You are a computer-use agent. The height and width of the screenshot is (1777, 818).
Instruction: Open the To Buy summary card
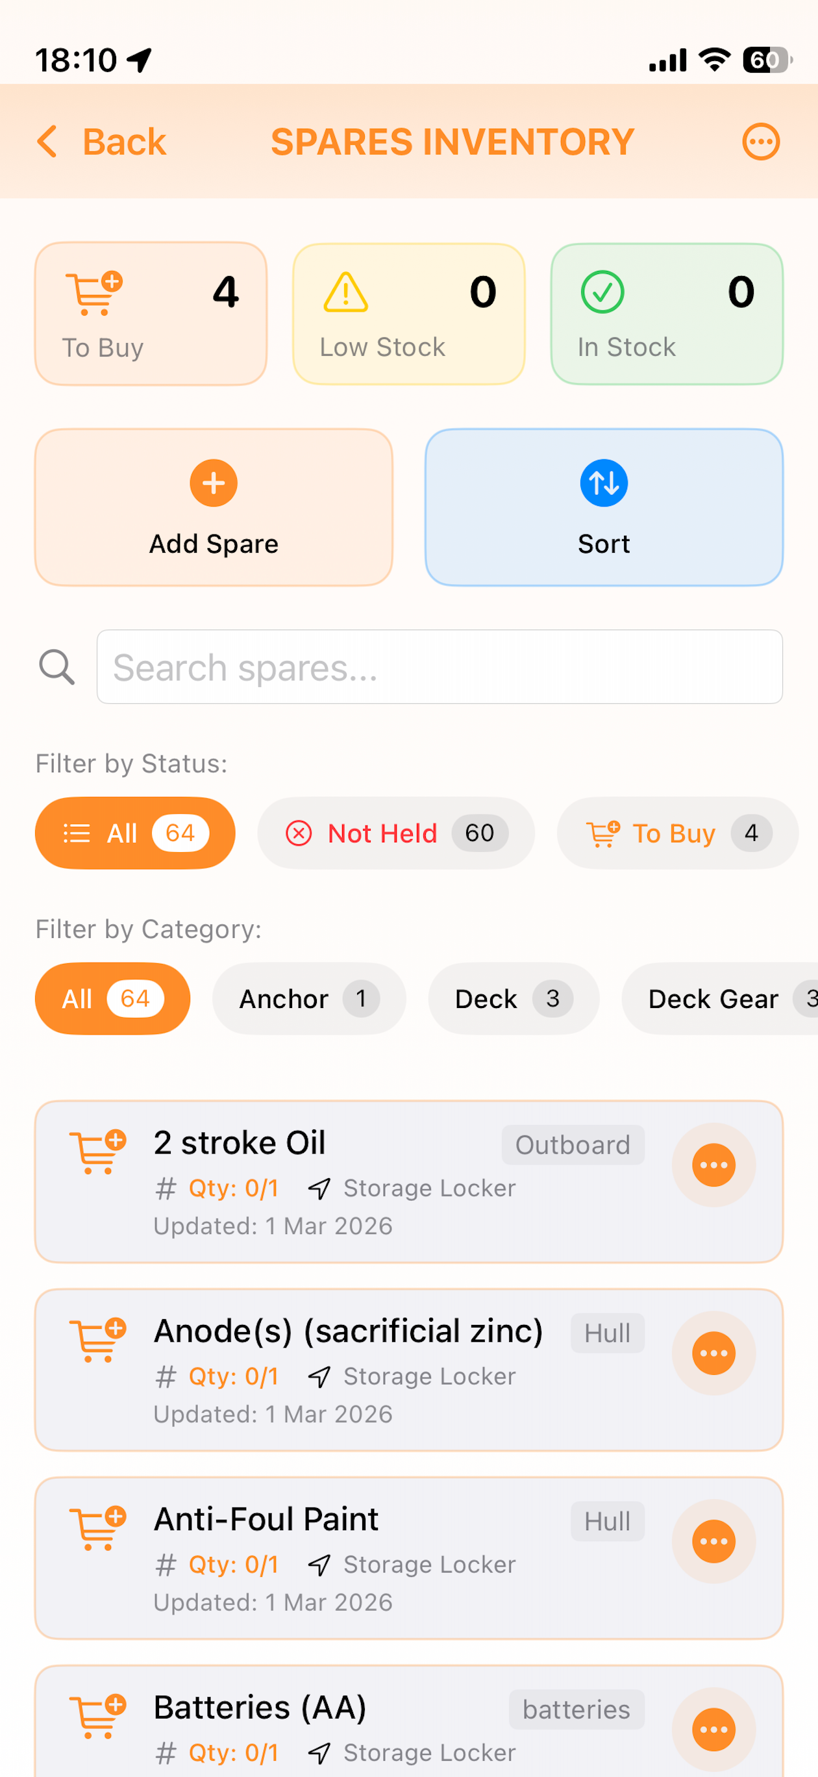point(151,314)
